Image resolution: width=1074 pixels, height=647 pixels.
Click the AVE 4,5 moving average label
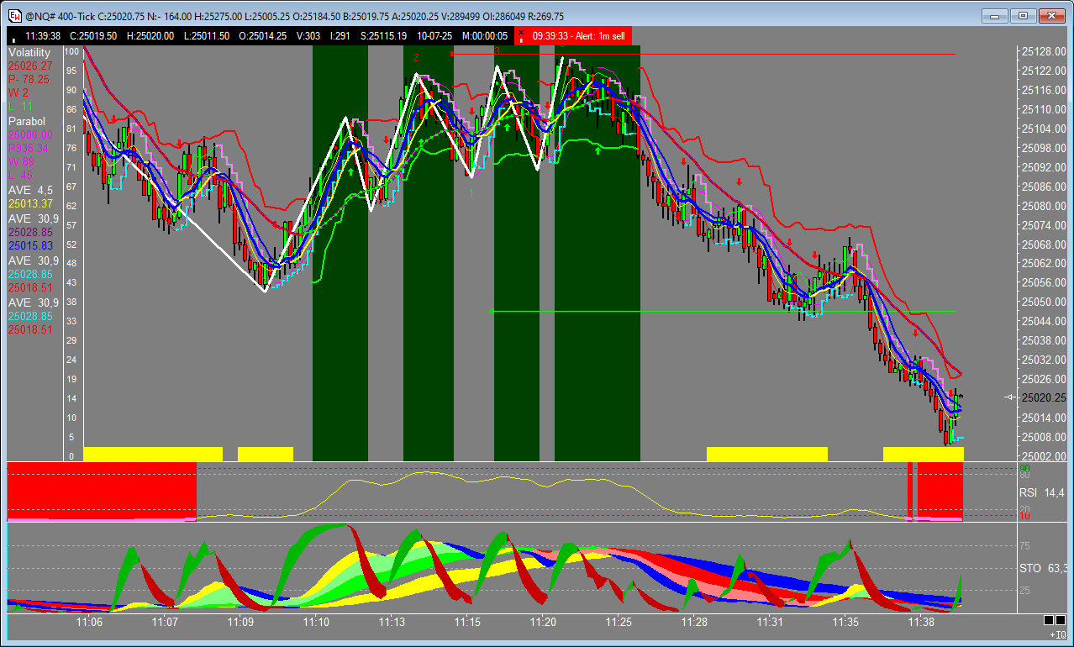pyautogui.click(x=31, y=190)
